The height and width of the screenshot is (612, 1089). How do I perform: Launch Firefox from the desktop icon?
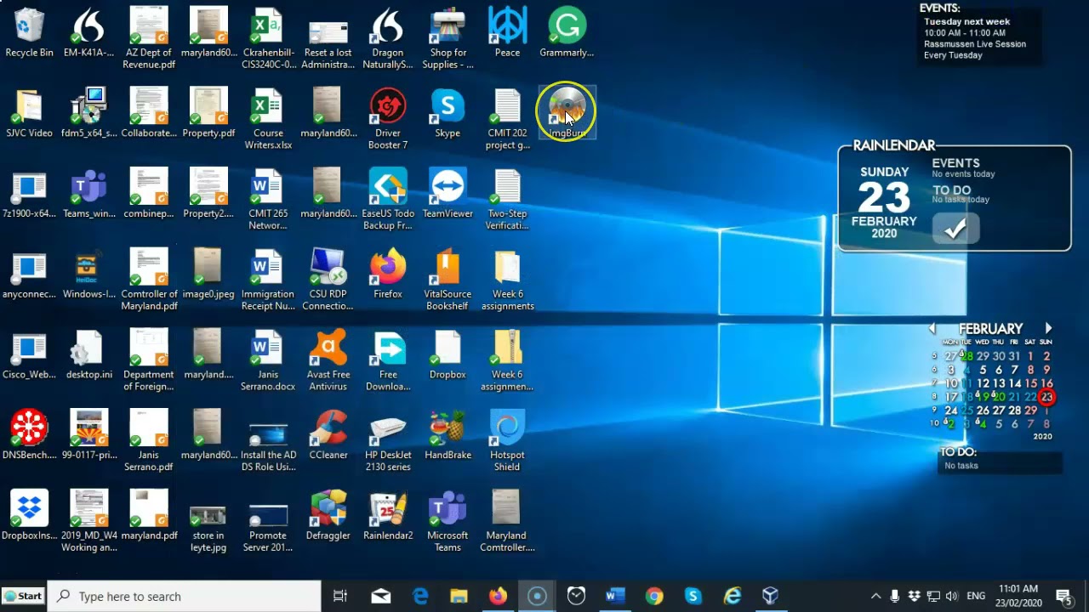tap(388, 274)
